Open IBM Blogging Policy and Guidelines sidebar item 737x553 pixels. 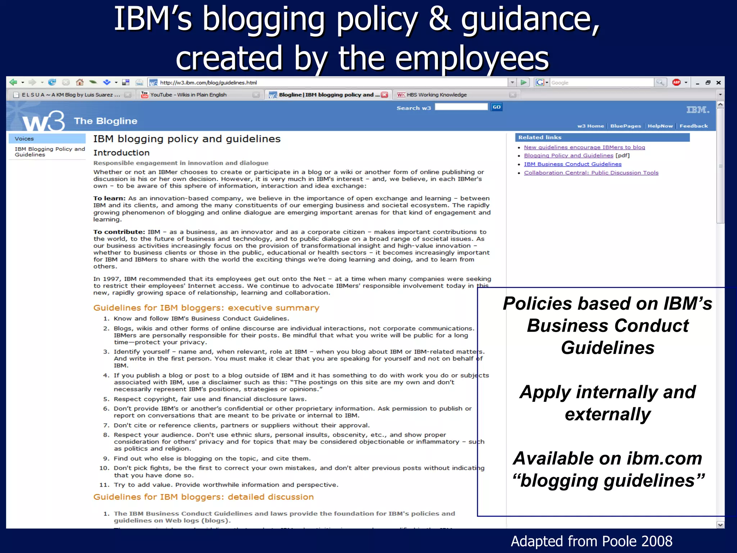click(50, 152)
